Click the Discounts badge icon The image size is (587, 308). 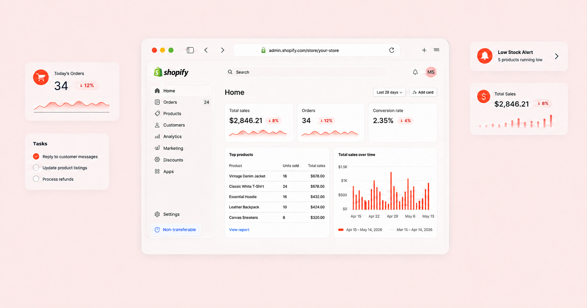[x=157, y=160]
